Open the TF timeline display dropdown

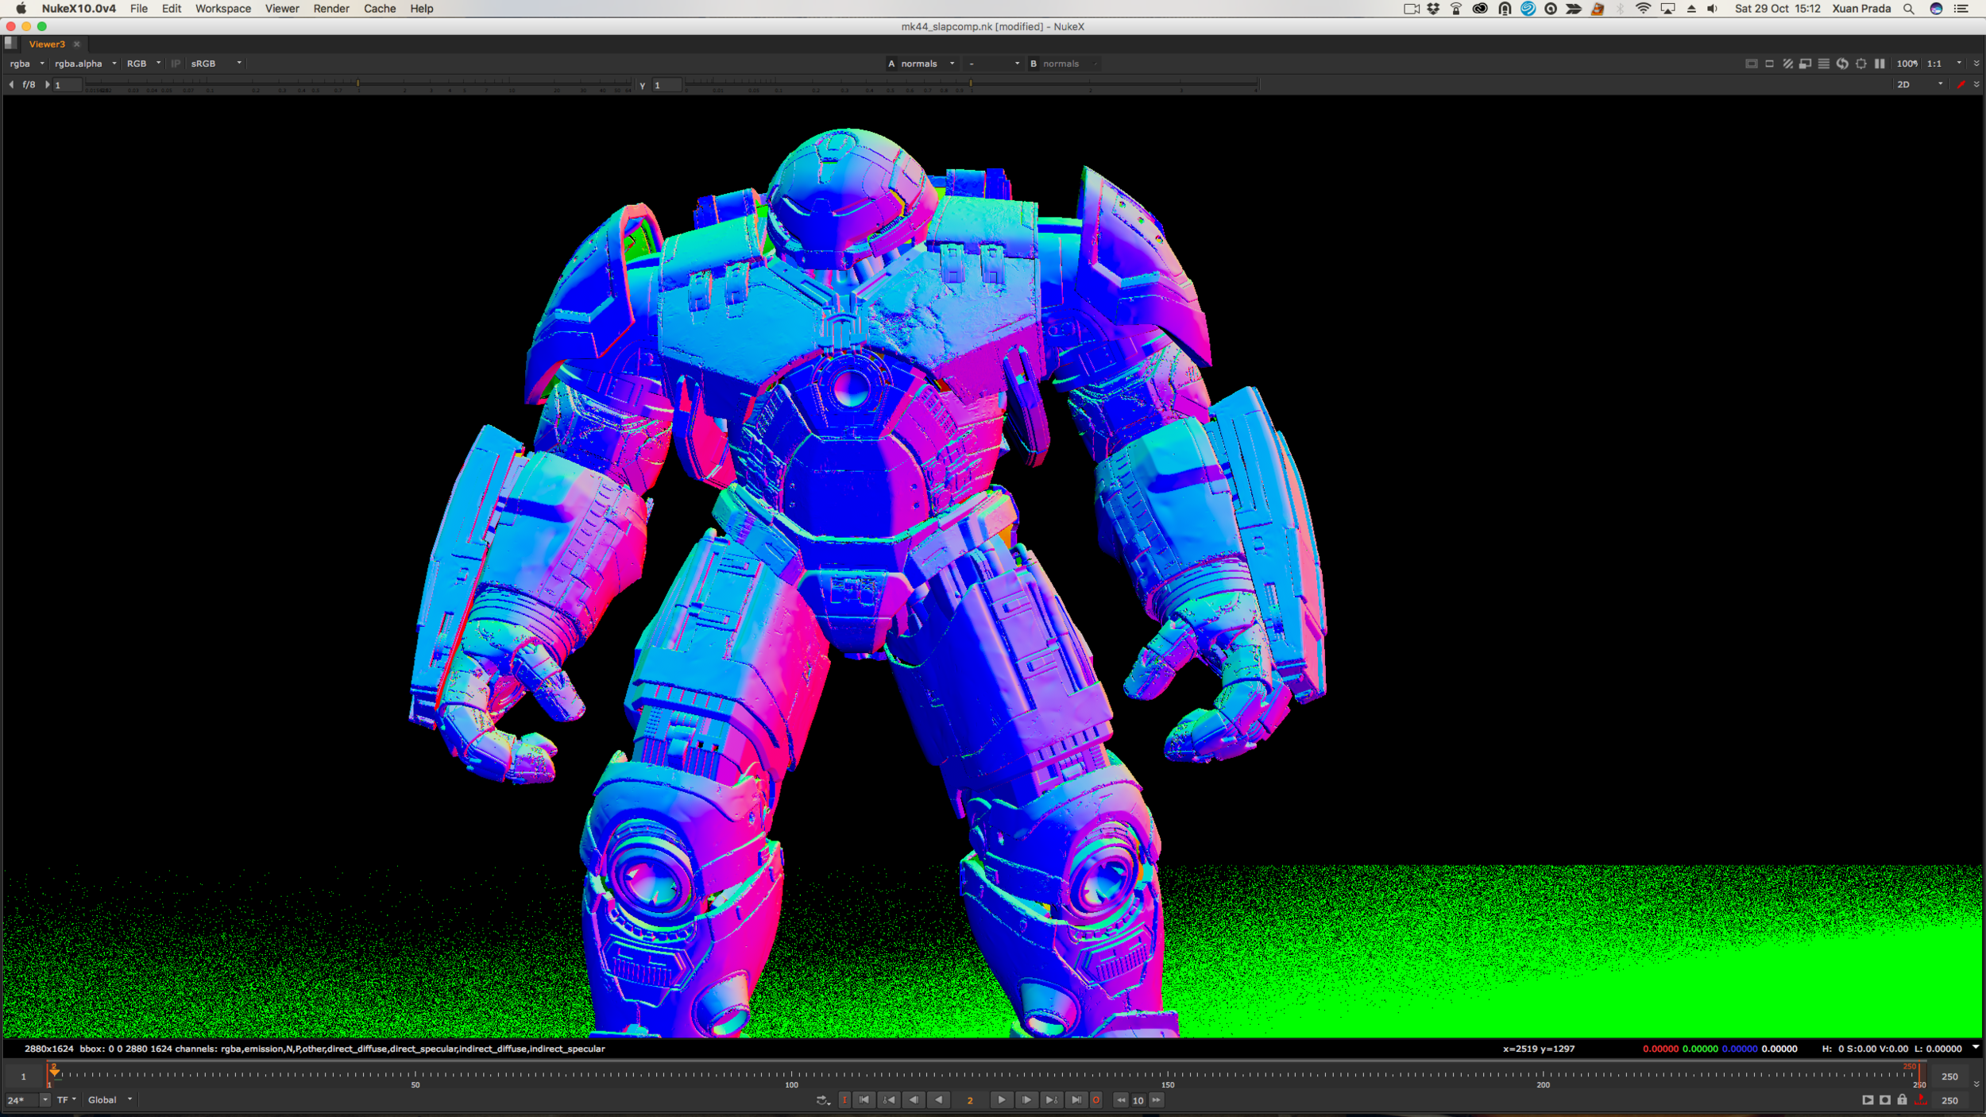(x=67, y=1100)
